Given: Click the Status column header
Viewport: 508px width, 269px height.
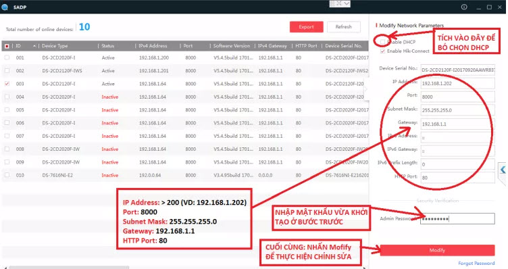Looking at the screenshot, I should tap(108, 46).
